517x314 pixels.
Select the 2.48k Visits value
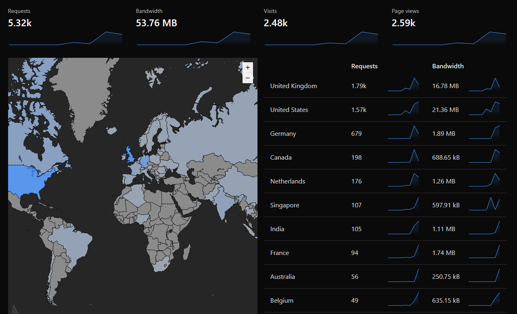(276, 23)
